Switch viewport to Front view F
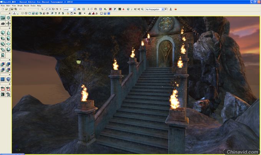This screenshot has width=261, height=155. [59, 13]
